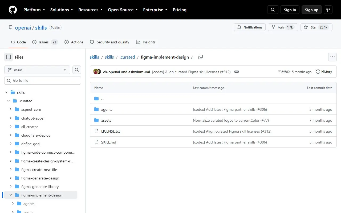Switch to the Code tab

tap(18, 42)
